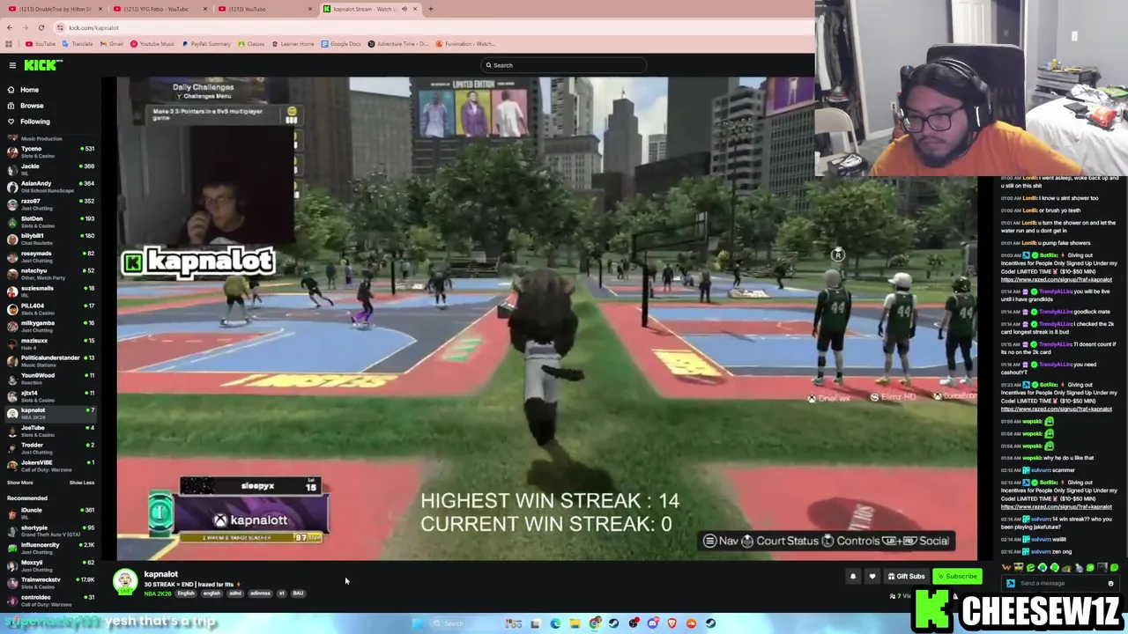Open the Gmail bookmark
The height and width of the screenshot is (634, 1128).
(112, 44)
